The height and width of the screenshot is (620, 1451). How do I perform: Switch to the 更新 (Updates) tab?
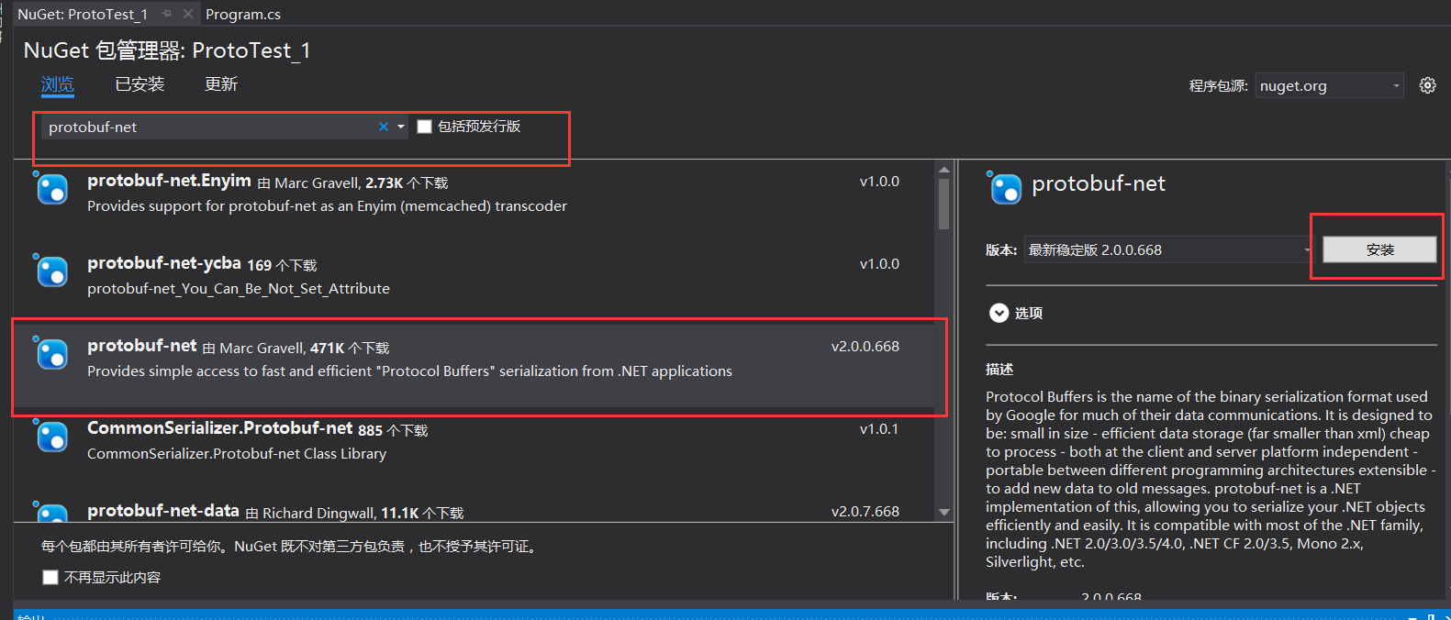pyautogui.click(x=221, y=84)
